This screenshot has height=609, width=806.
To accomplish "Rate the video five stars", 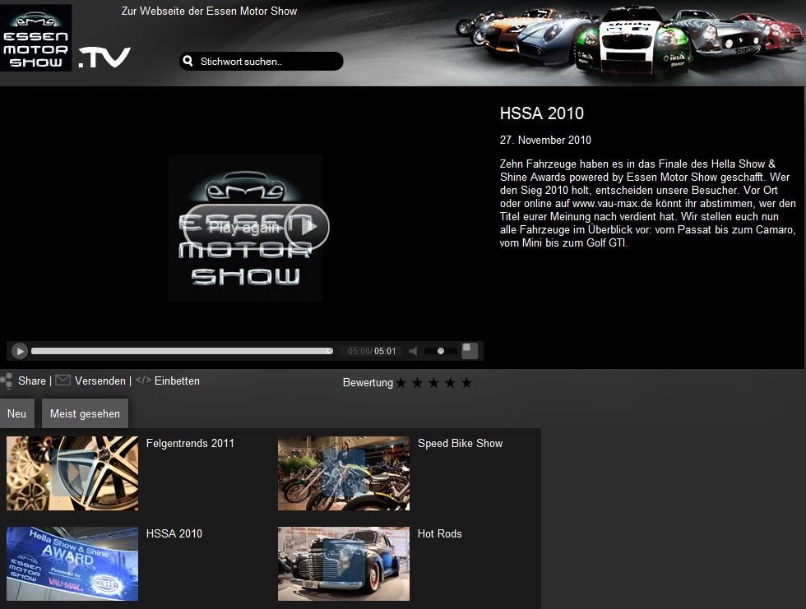I will [467, 383].
